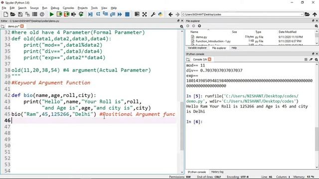Open IPython console options icon

(x=316, y=59)
